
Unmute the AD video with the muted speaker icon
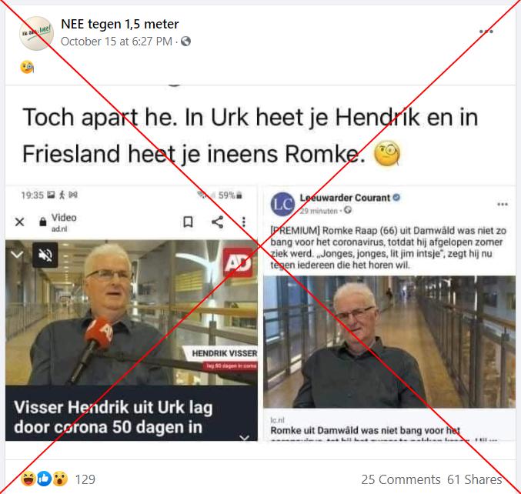[45, 255]
